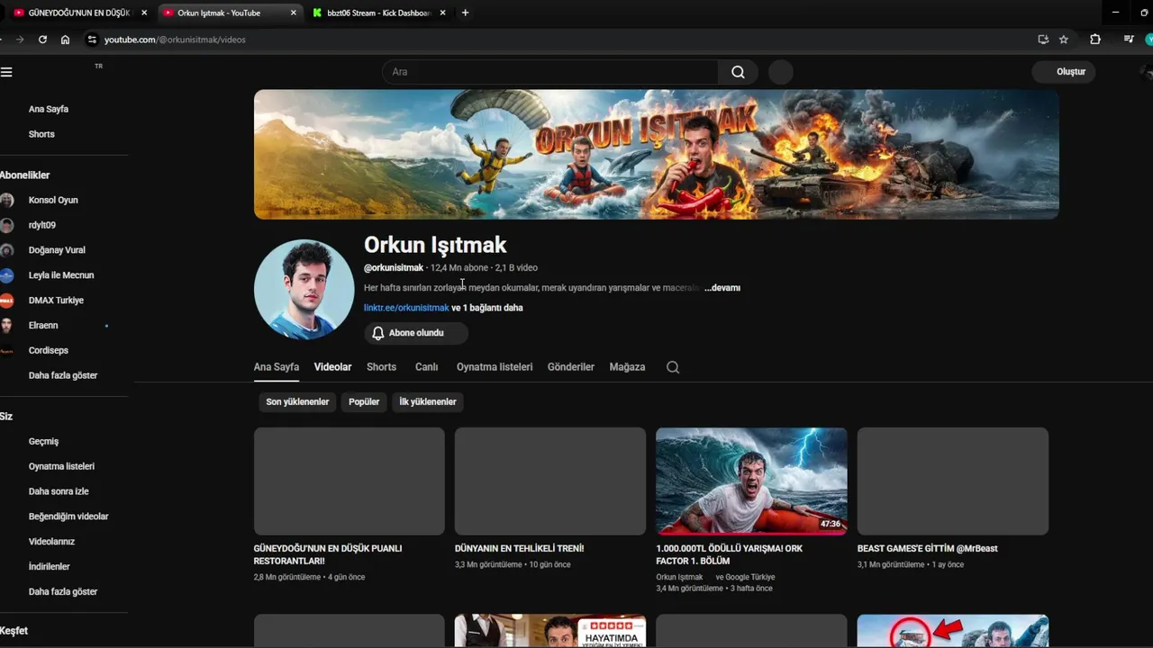Open browser media controls icon
Image resolution: width=1153 pixels, height=648 pixels.
click(1129, 40)
